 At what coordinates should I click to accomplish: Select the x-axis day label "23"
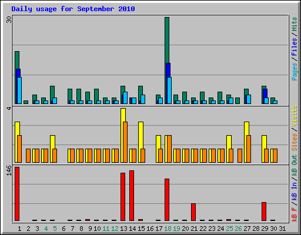(212, 229)
